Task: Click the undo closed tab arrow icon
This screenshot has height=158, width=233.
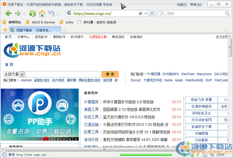Action: 51,13
